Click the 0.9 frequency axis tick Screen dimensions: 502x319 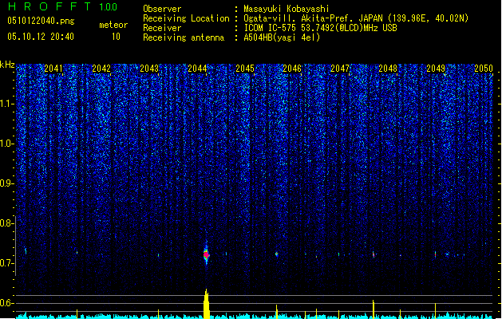(x=7, y=183)
